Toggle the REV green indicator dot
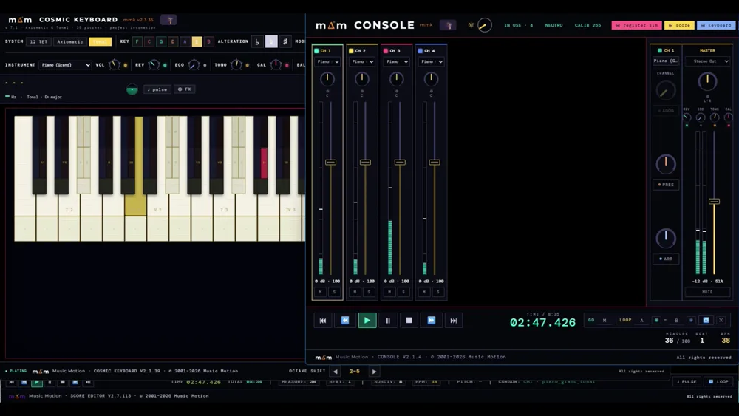The height and width of the screenshot is (416, 739). (x=165, y=65)
